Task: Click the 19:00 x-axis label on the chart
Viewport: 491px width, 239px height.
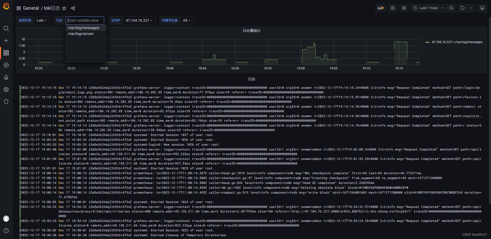Action: (301, 68)
